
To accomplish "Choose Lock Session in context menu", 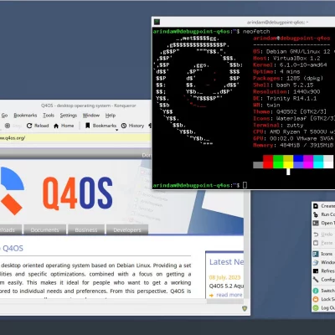I will click(323, 299).
